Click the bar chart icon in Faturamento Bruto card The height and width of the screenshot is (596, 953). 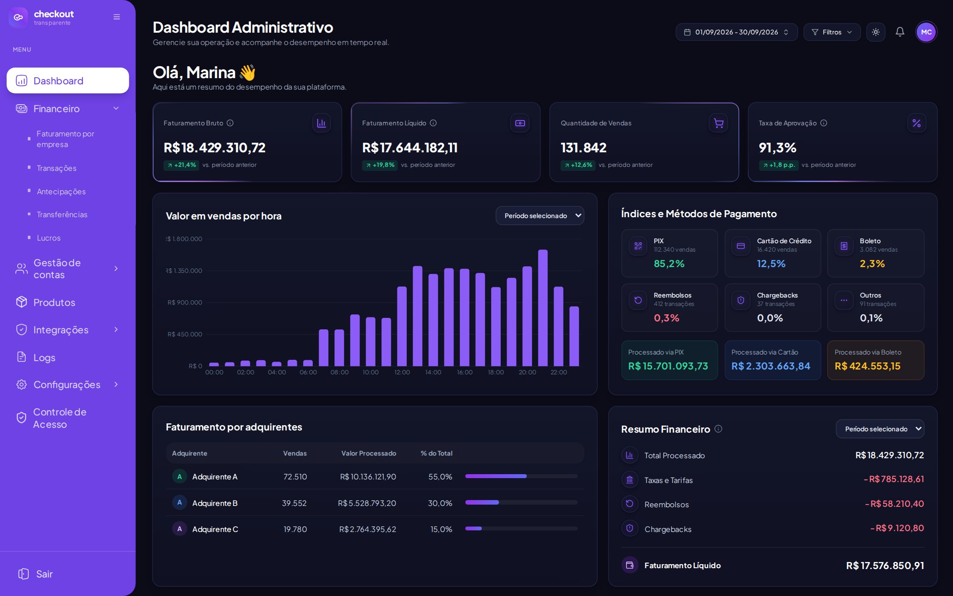click(321, 123)
